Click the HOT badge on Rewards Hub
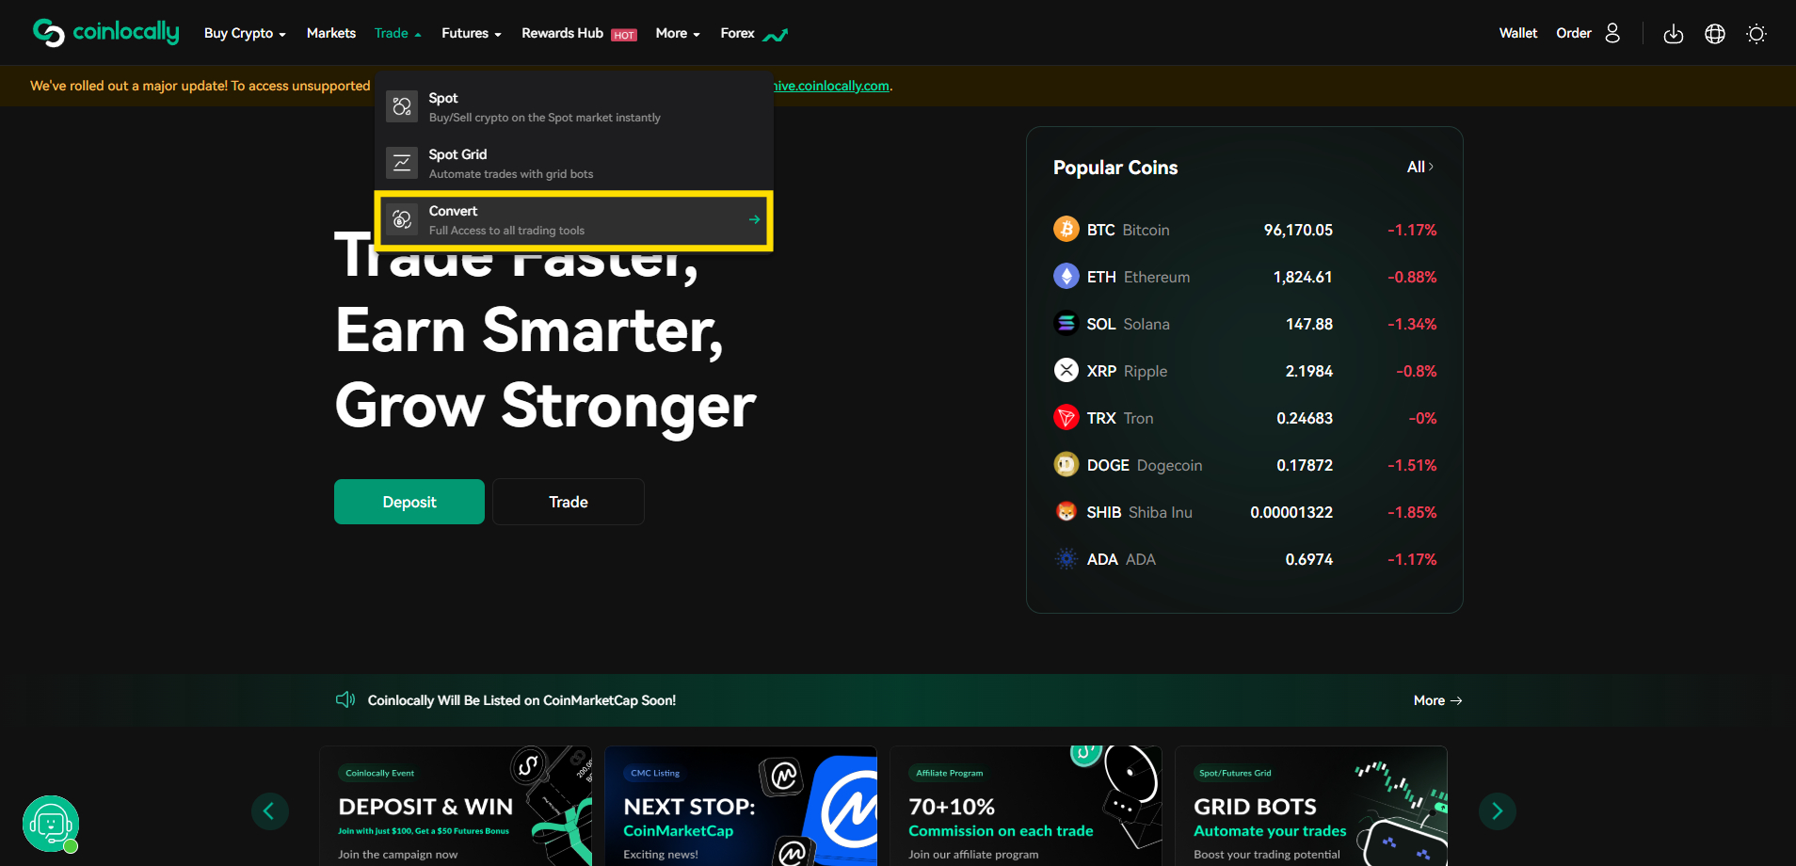The image size is (1796, 866). [x=624, y=35]
